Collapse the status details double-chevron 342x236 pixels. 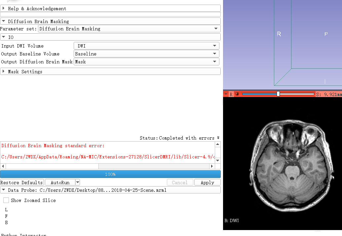pyautogui.click(x=218, y=138)
